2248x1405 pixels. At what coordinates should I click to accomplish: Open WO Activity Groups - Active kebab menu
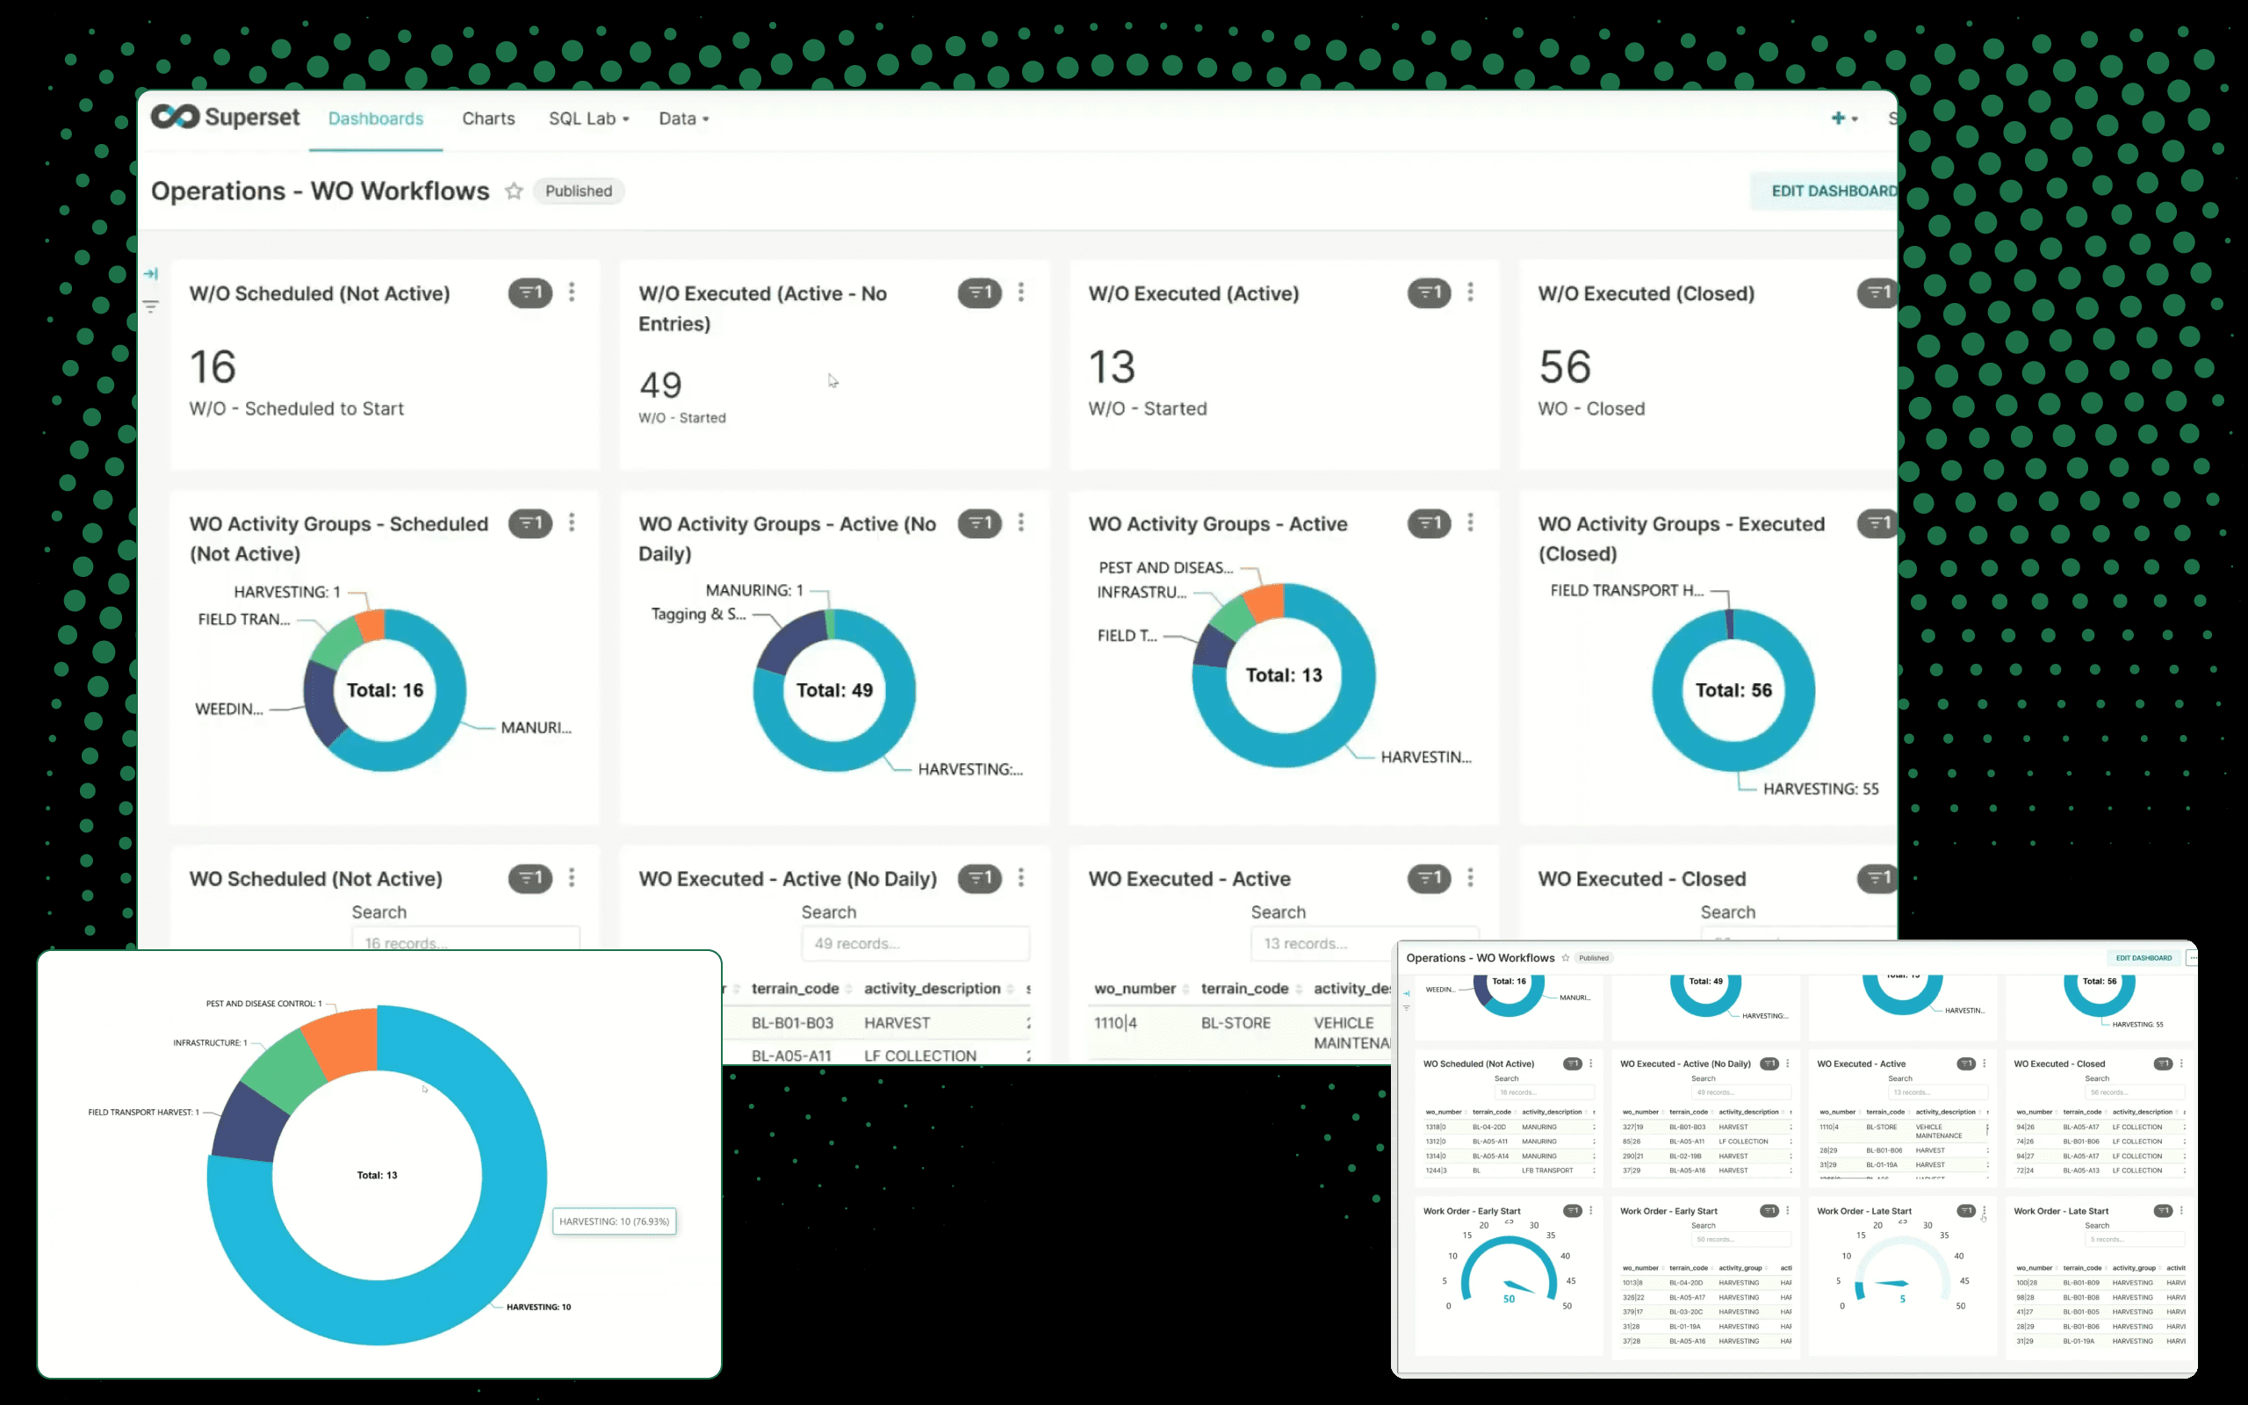(x=1470, y=523)
